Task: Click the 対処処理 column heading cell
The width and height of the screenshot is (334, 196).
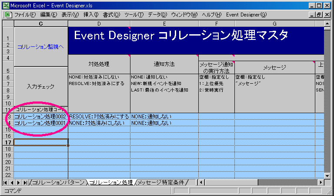Action: (x=99, y=64)
